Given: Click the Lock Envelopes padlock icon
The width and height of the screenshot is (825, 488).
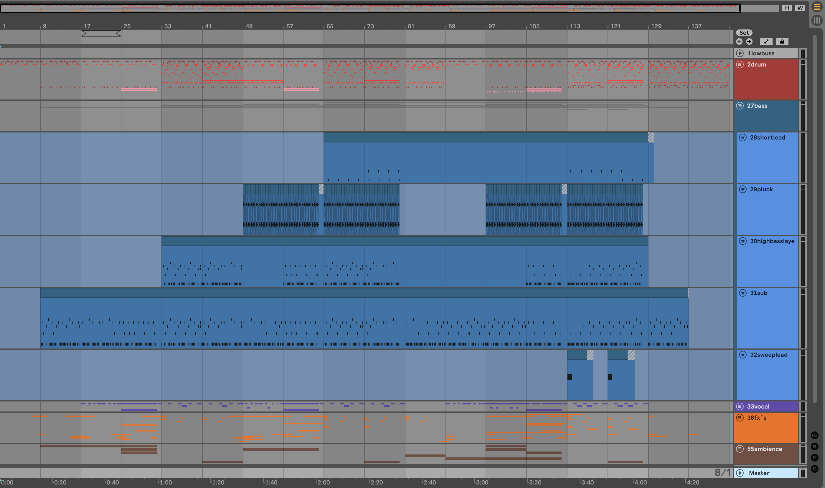Looking at the screenshot, I should pos(782,42).
